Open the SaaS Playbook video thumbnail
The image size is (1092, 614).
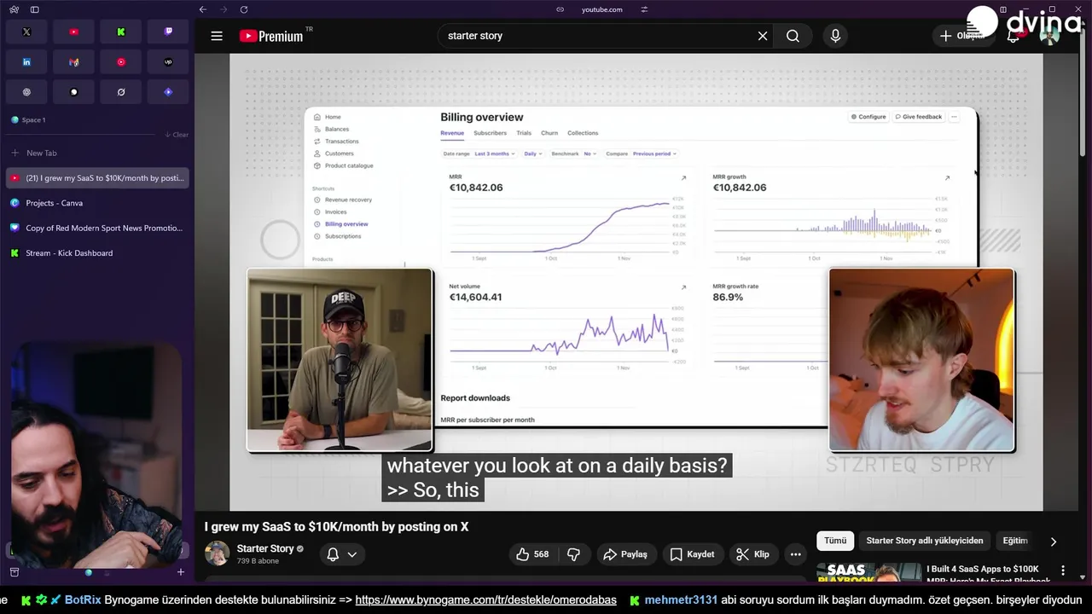[x=868, y=573]
